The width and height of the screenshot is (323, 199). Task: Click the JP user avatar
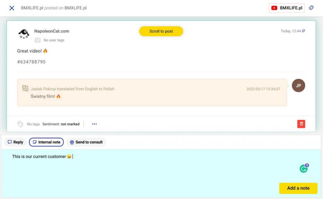point(298,85)
